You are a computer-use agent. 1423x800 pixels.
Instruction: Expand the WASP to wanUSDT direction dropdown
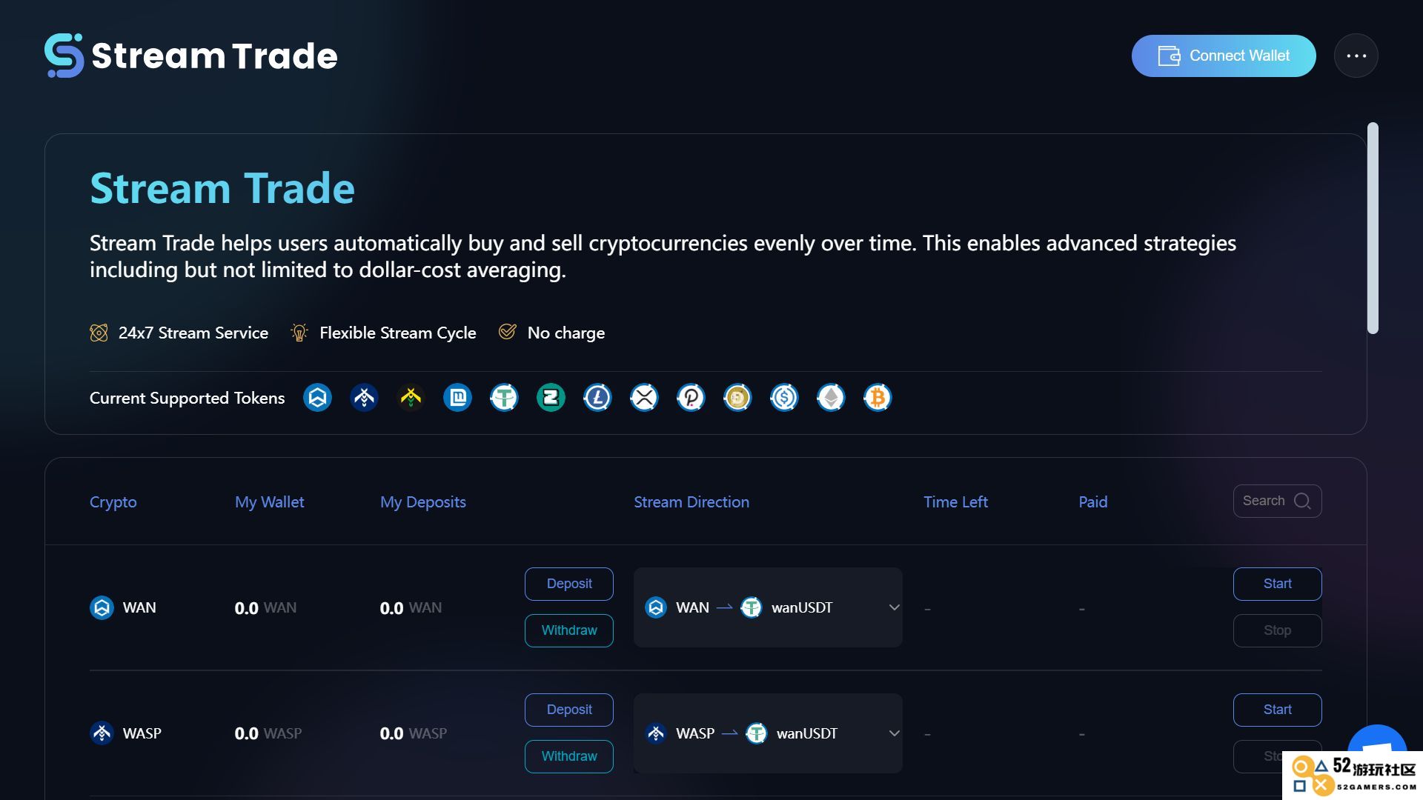coord(895,733)
